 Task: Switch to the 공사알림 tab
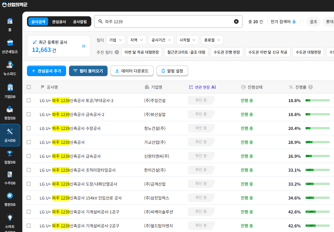point(80,21)
